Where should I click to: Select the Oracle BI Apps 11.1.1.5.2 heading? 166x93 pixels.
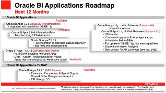(32, 51)
